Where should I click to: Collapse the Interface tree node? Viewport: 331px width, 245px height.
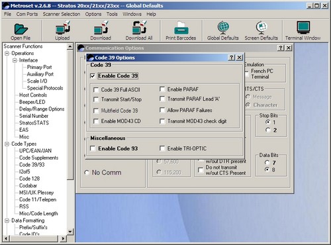15,60
